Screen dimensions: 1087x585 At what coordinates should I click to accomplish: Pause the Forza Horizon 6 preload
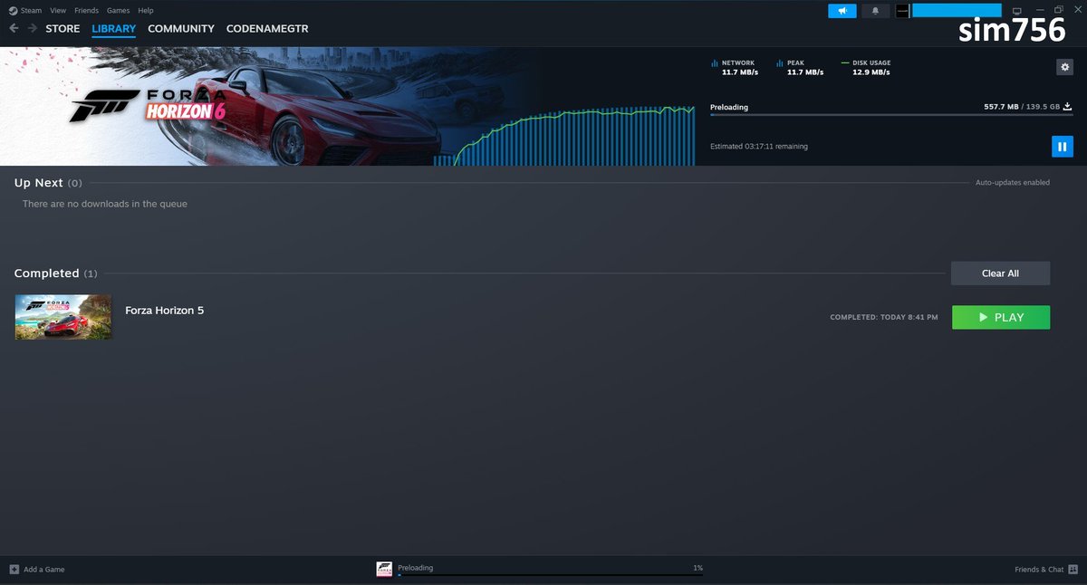click(x=1063, y=146)
